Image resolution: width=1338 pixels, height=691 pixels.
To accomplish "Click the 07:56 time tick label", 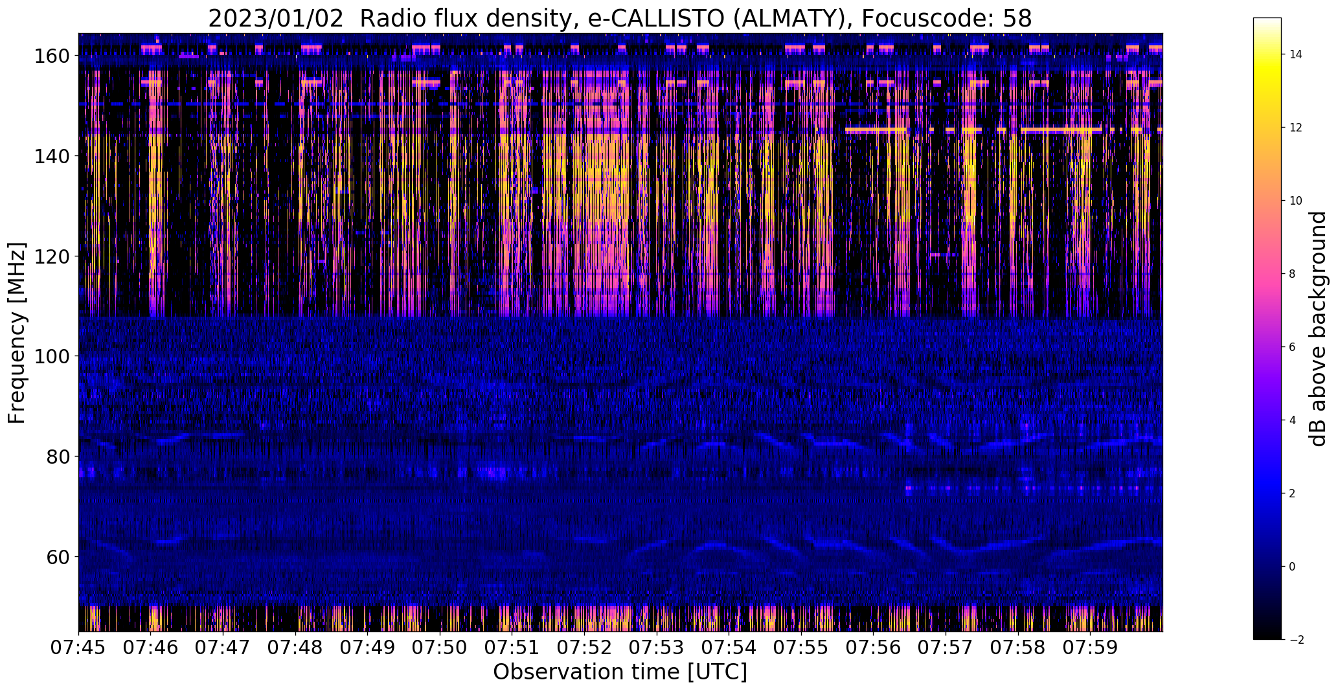I will (874, 648).
